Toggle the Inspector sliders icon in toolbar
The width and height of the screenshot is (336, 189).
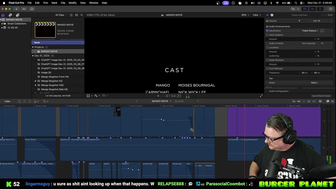[x=320, y=9]
